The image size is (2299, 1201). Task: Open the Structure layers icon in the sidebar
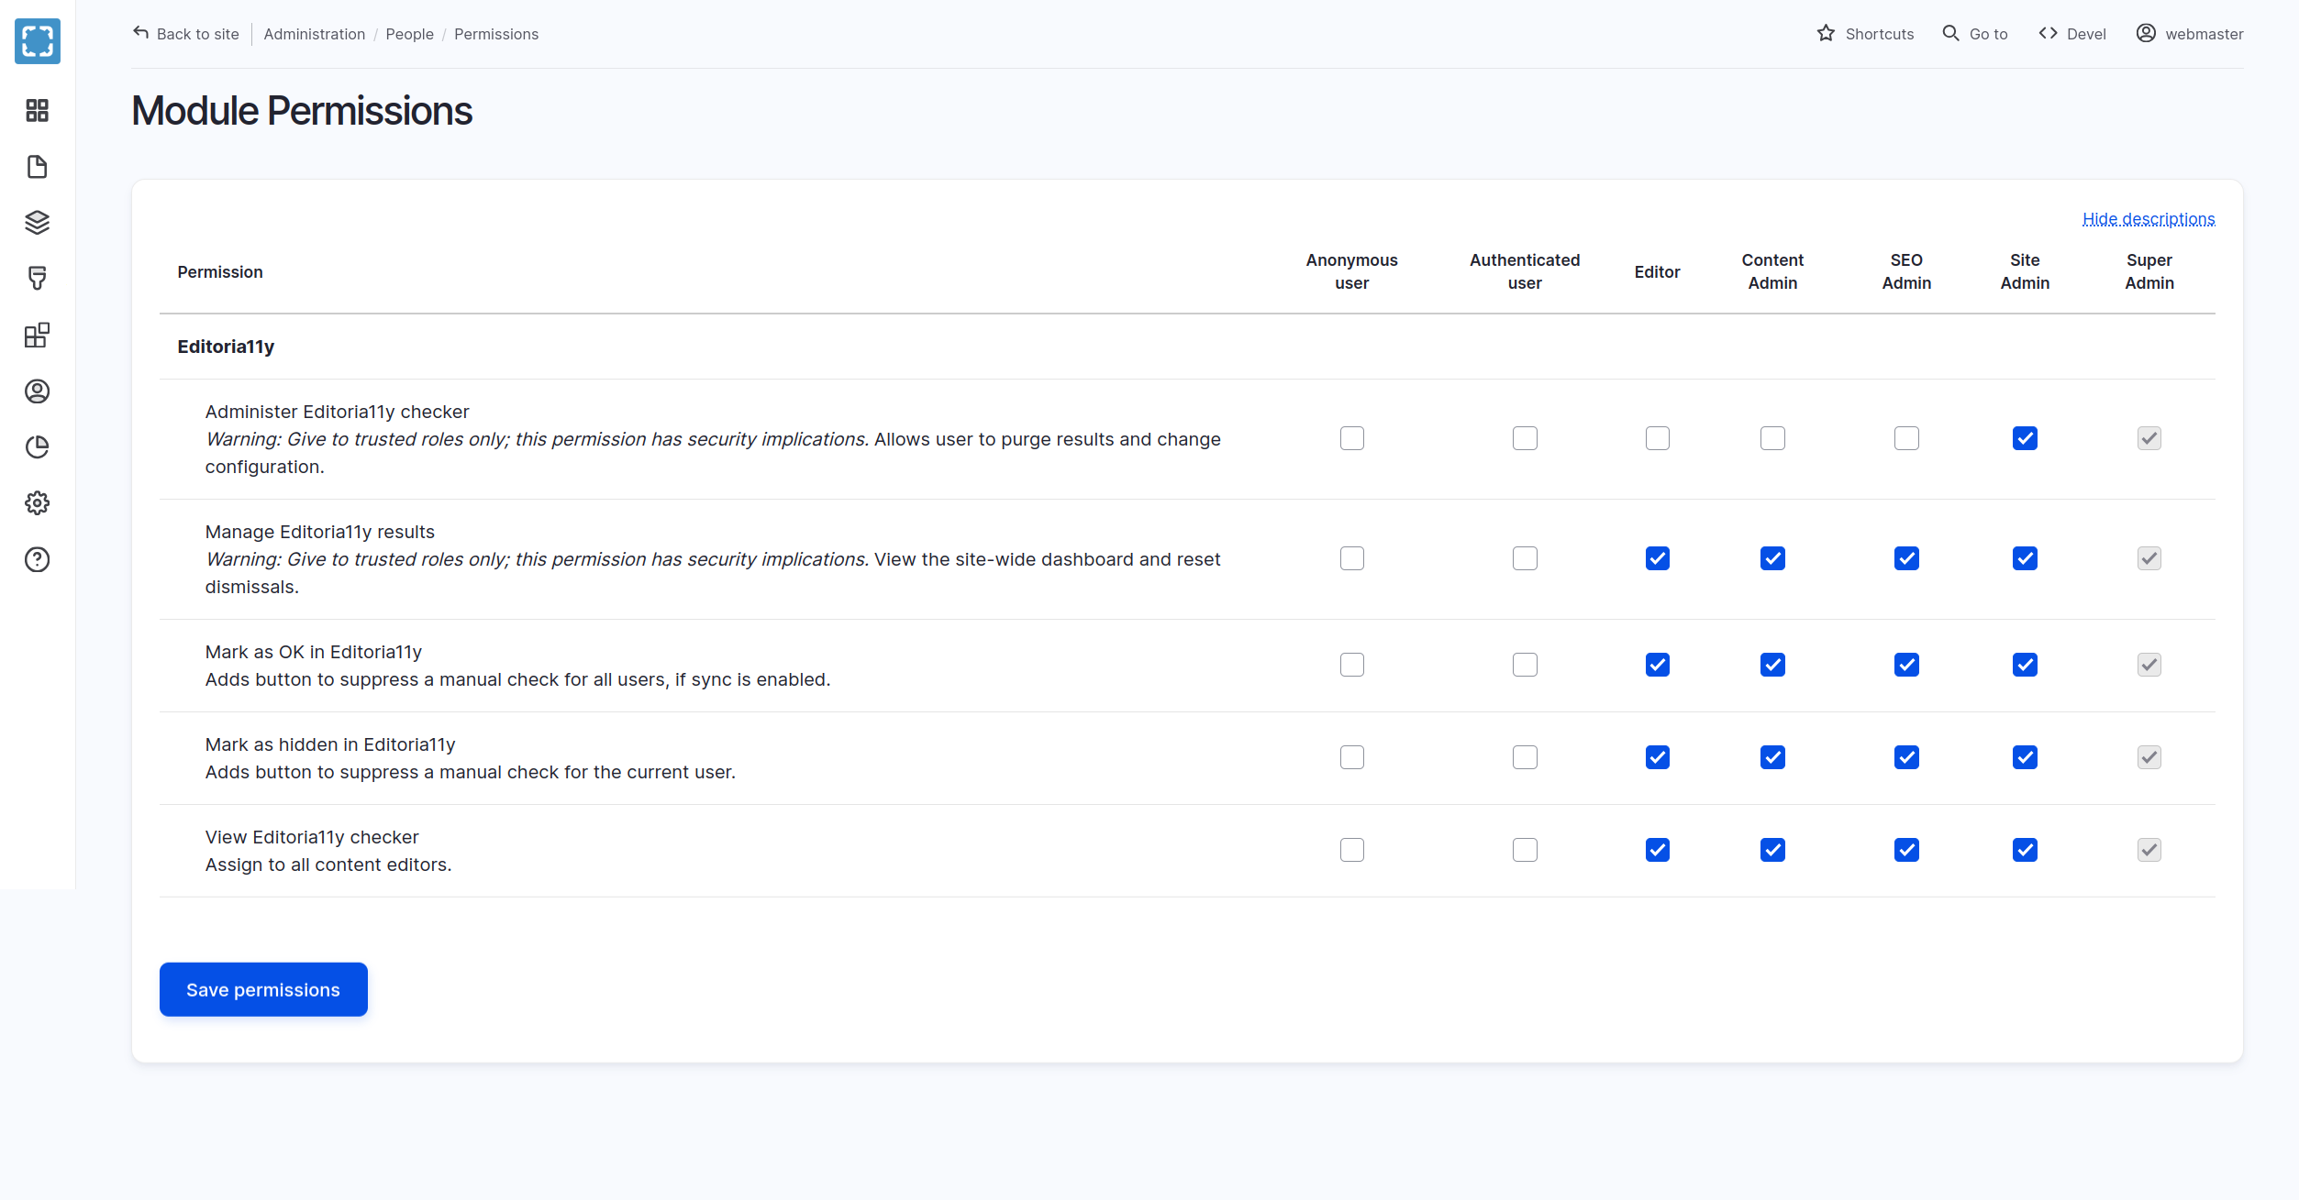coord(38,223)
